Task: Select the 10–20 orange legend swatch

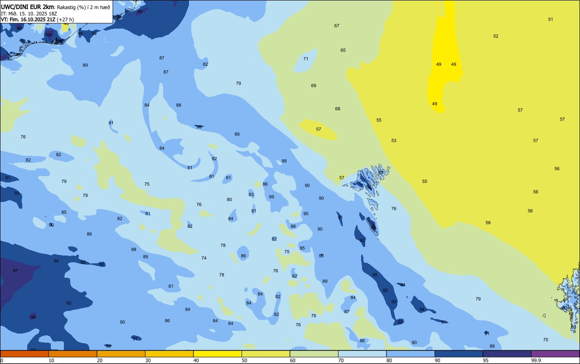Action: [72, 354]
